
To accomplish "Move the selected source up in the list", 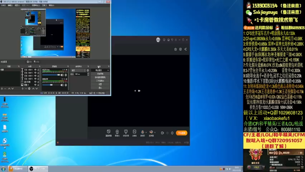I will (33, 89).
